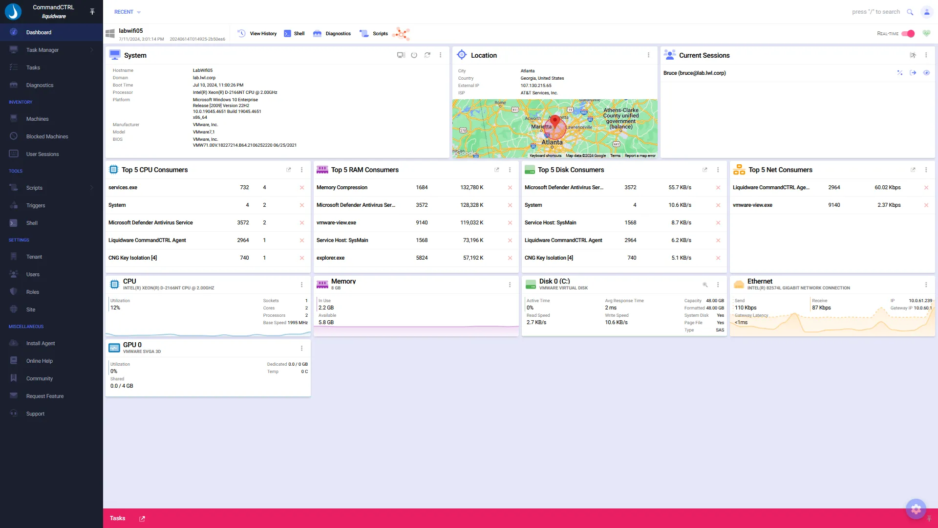Open the GPU 0 panel three-dot menu
This screenshot has width=938, height=528.
tap(302, 348)
